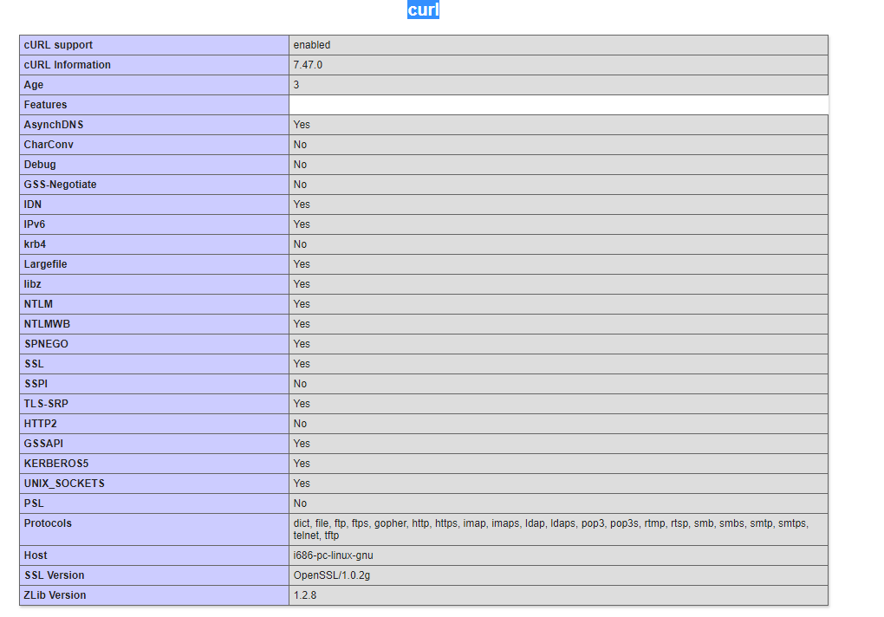Click the Yes value beside AsynchDNS
Viewport: 884px width, 617px height.
click(x=302, y=125)
